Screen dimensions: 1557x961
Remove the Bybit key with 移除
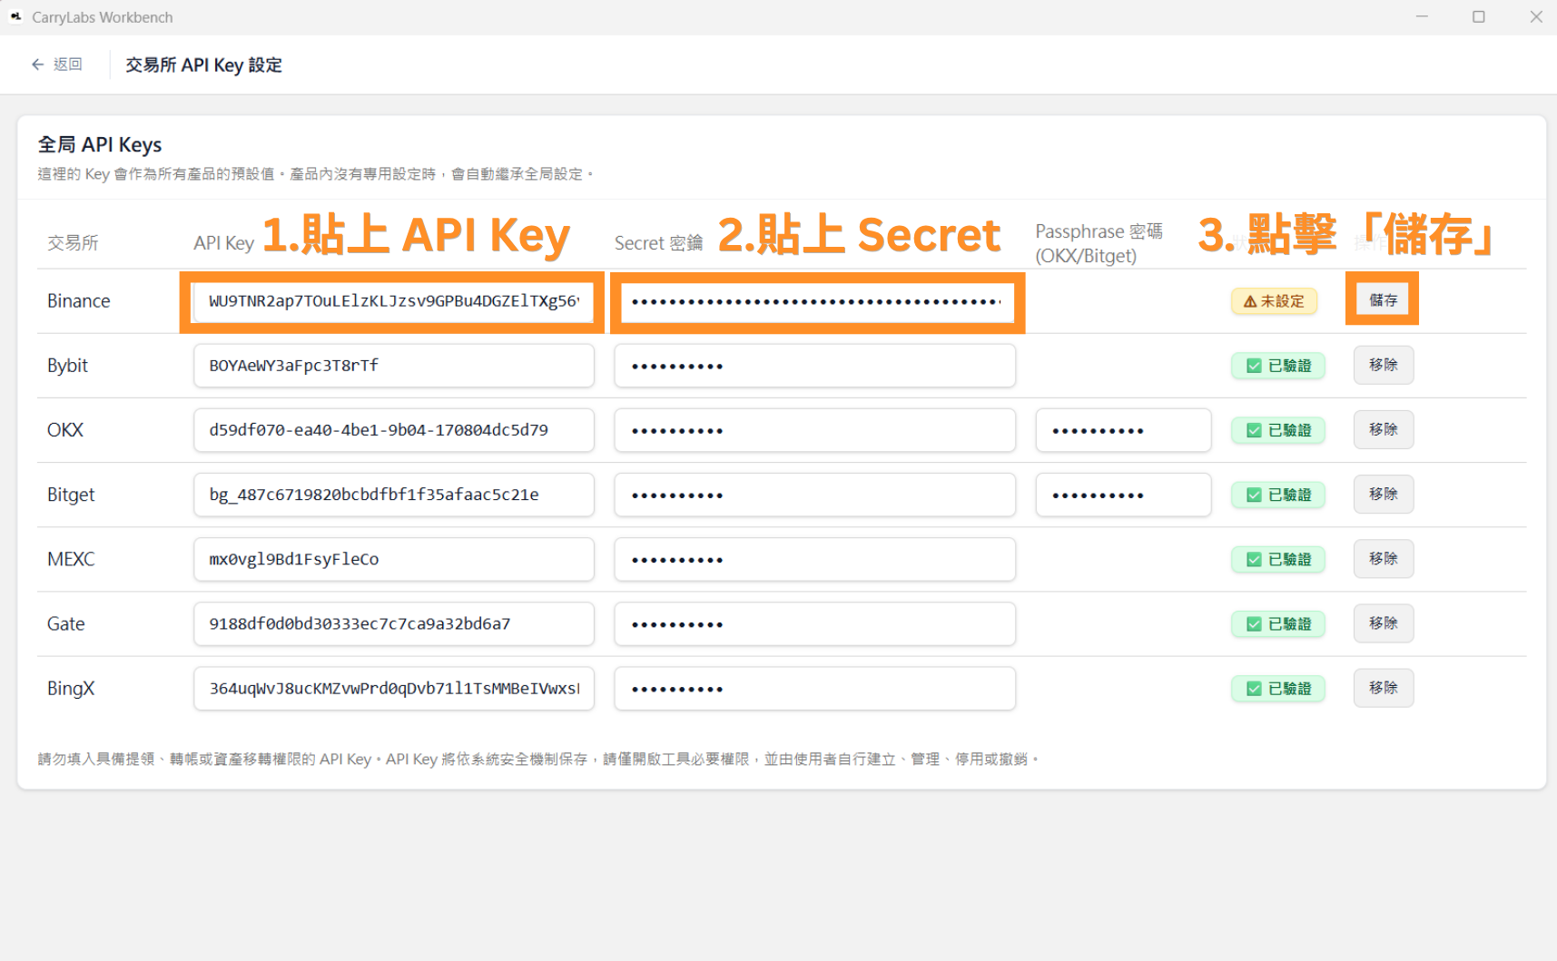point(1383,365)
